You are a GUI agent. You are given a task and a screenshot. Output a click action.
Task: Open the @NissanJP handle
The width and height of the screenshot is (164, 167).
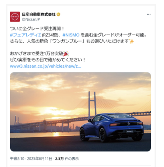tap(31, 19)
